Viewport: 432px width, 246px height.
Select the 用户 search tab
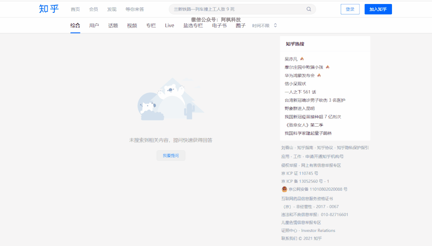(x=94, y=25)
